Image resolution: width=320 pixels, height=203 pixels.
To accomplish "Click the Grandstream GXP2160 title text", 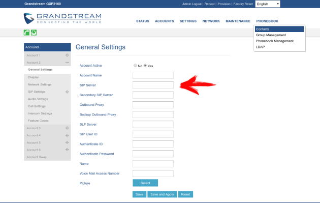I will [43, 4].
